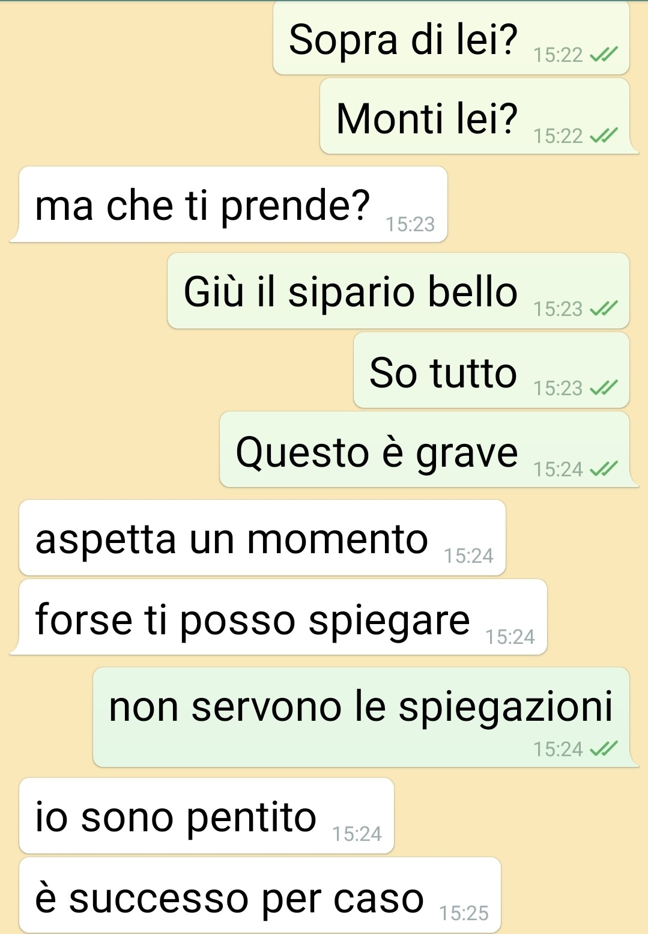This screenshot has width=648, height=934.
Task: Tap the double tick under "non servono le spiegazioni"
Action: point(603,748)
